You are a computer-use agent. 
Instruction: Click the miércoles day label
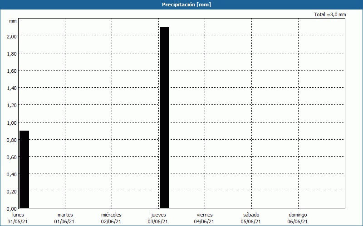[111, 215]
